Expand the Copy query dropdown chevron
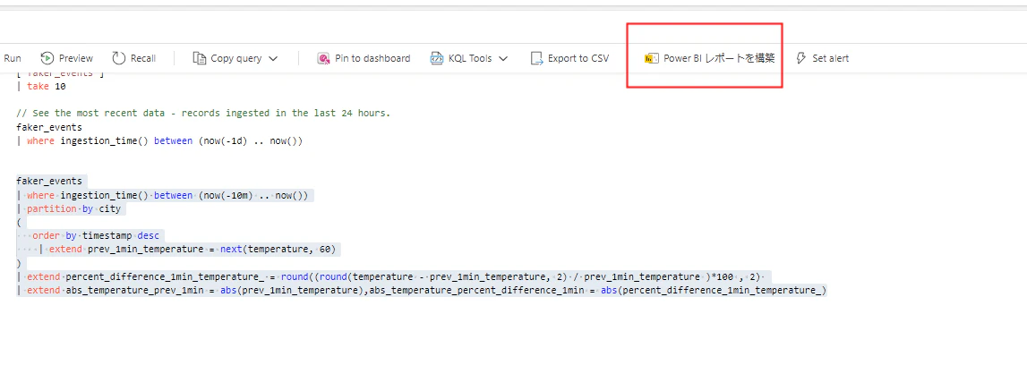Image resolution: width=1027 pixels, height=382 pixels. (273, 58)
